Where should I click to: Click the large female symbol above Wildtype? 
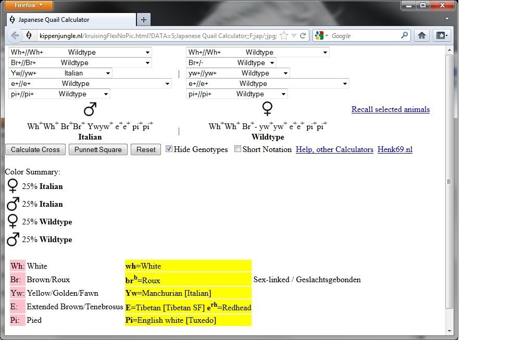coord(268,108)
